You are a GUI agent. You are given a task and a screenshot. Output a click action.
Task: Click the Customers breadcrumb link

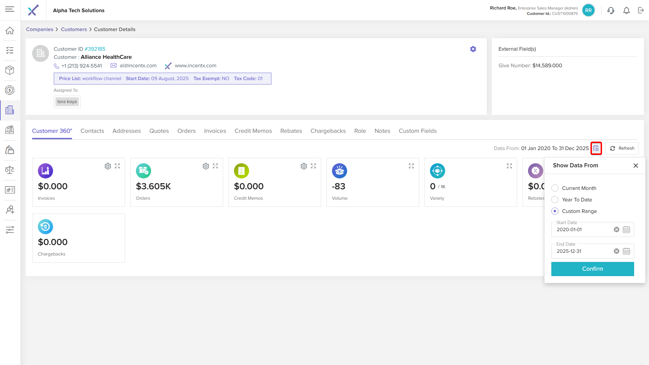click(74, 29)
